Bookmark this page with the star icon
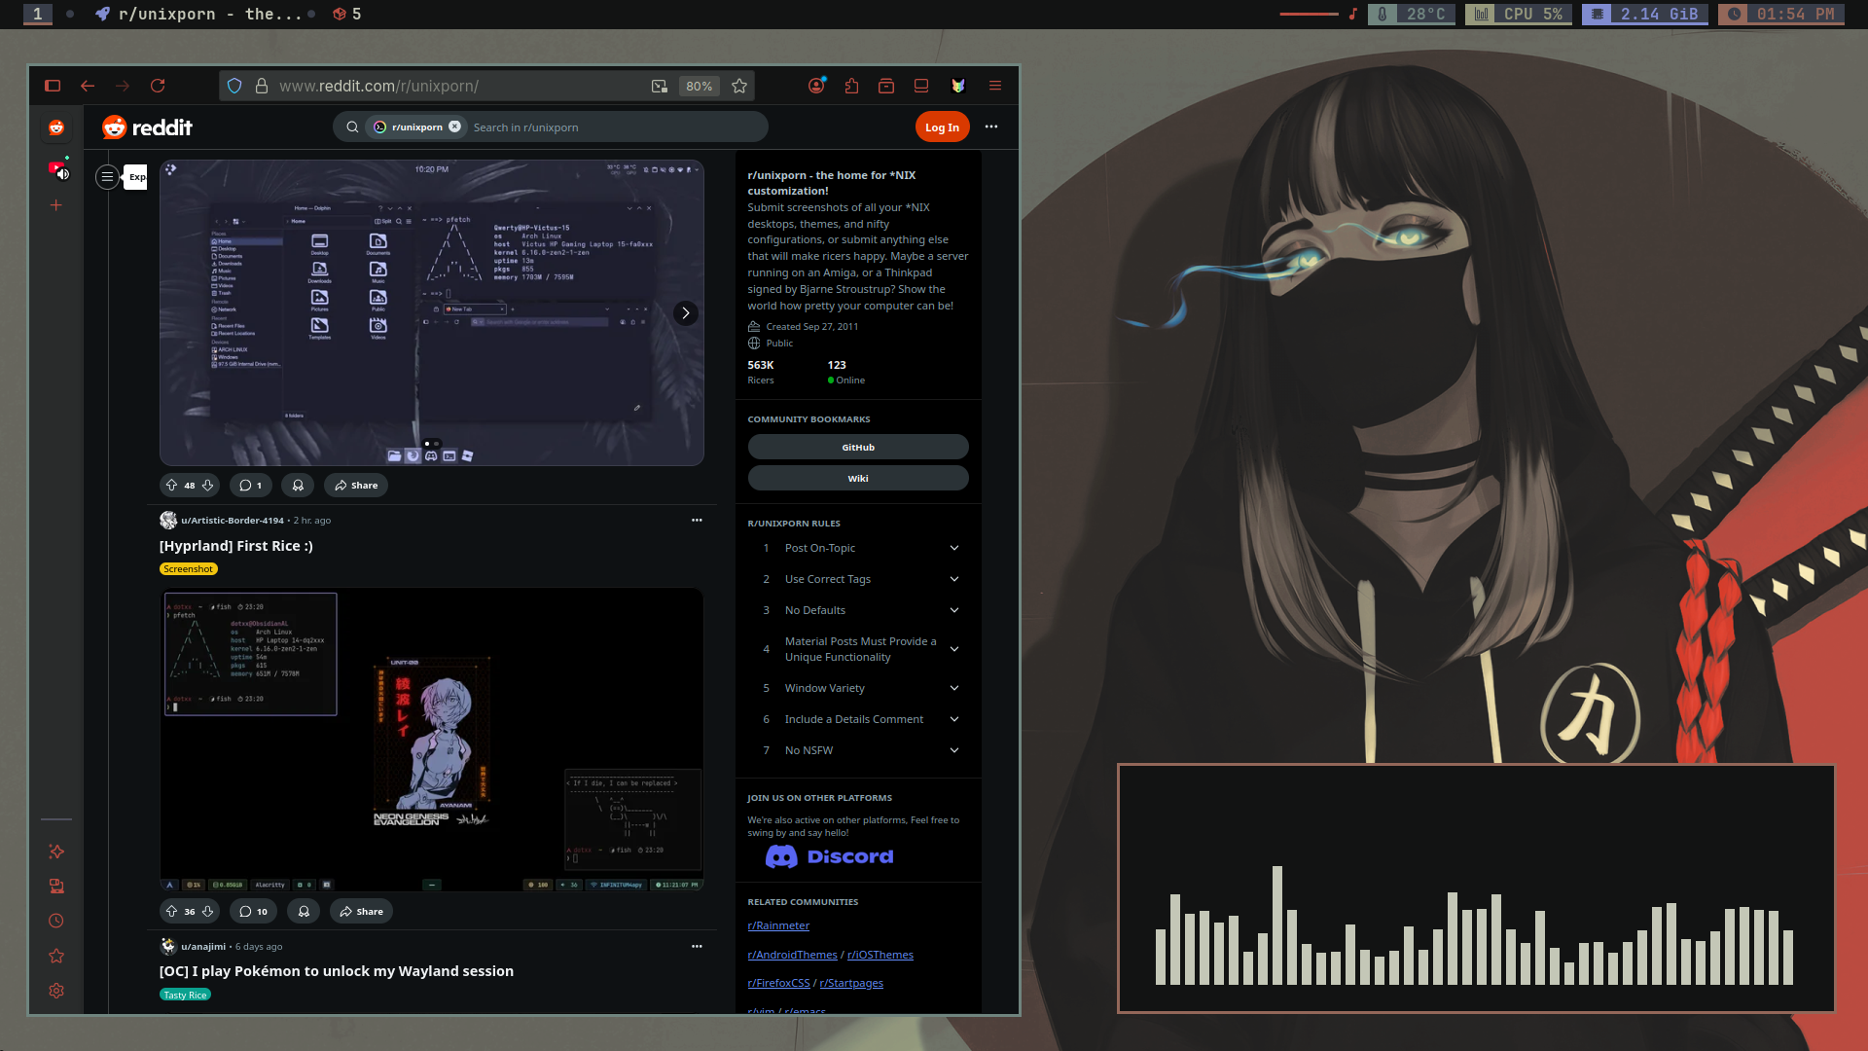Image resolution: width=1868 pixels, height=1051 pixels. coord(739,86)
